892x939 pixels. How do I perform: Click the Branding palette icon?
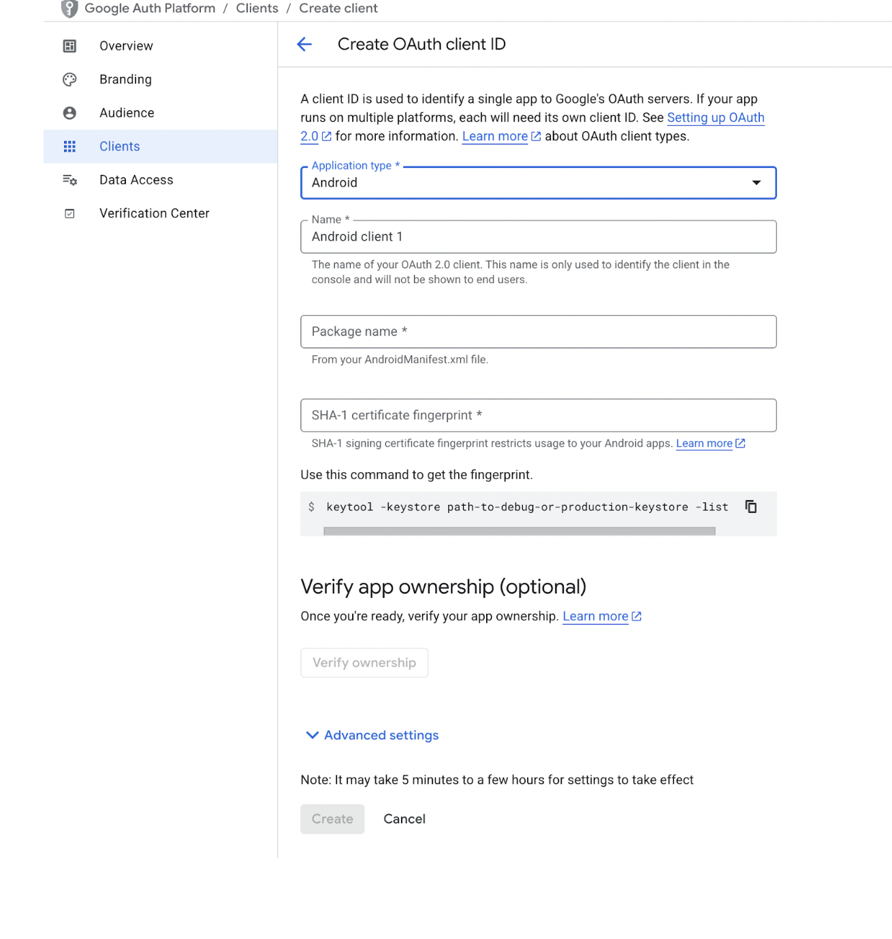tap(69, 80)
